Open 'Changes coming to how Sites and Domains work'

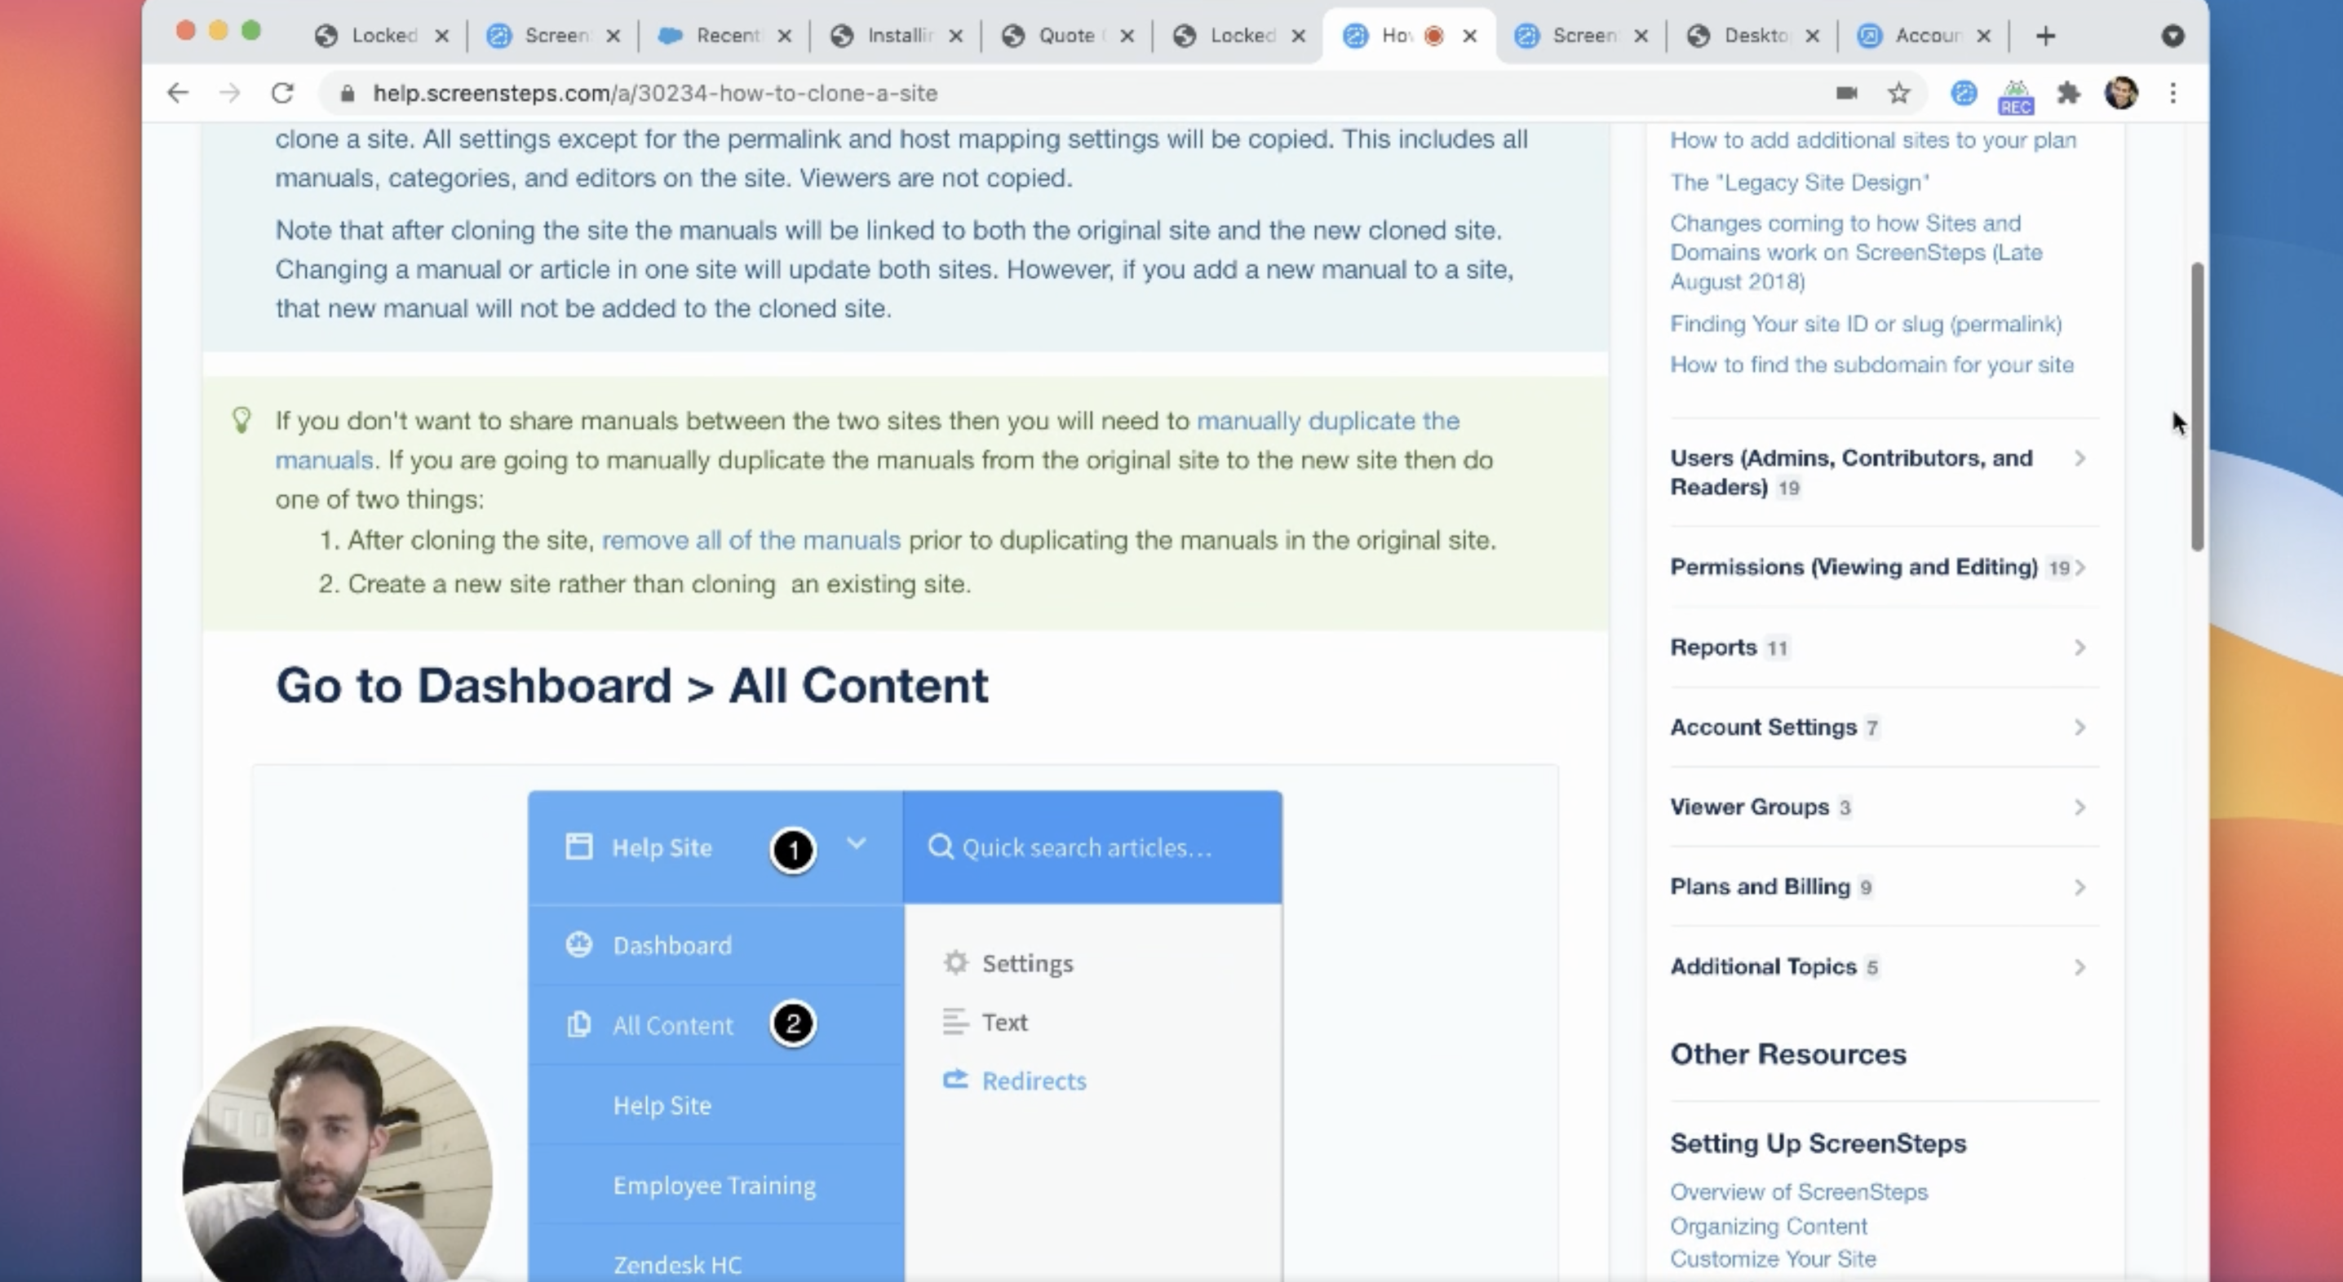pos(1857,252)
